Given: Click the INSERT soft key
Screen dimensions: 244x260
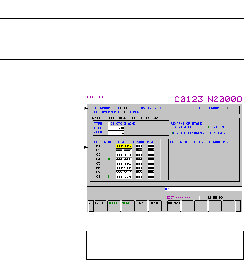Looking at the screenshot, I should (100, 206).
